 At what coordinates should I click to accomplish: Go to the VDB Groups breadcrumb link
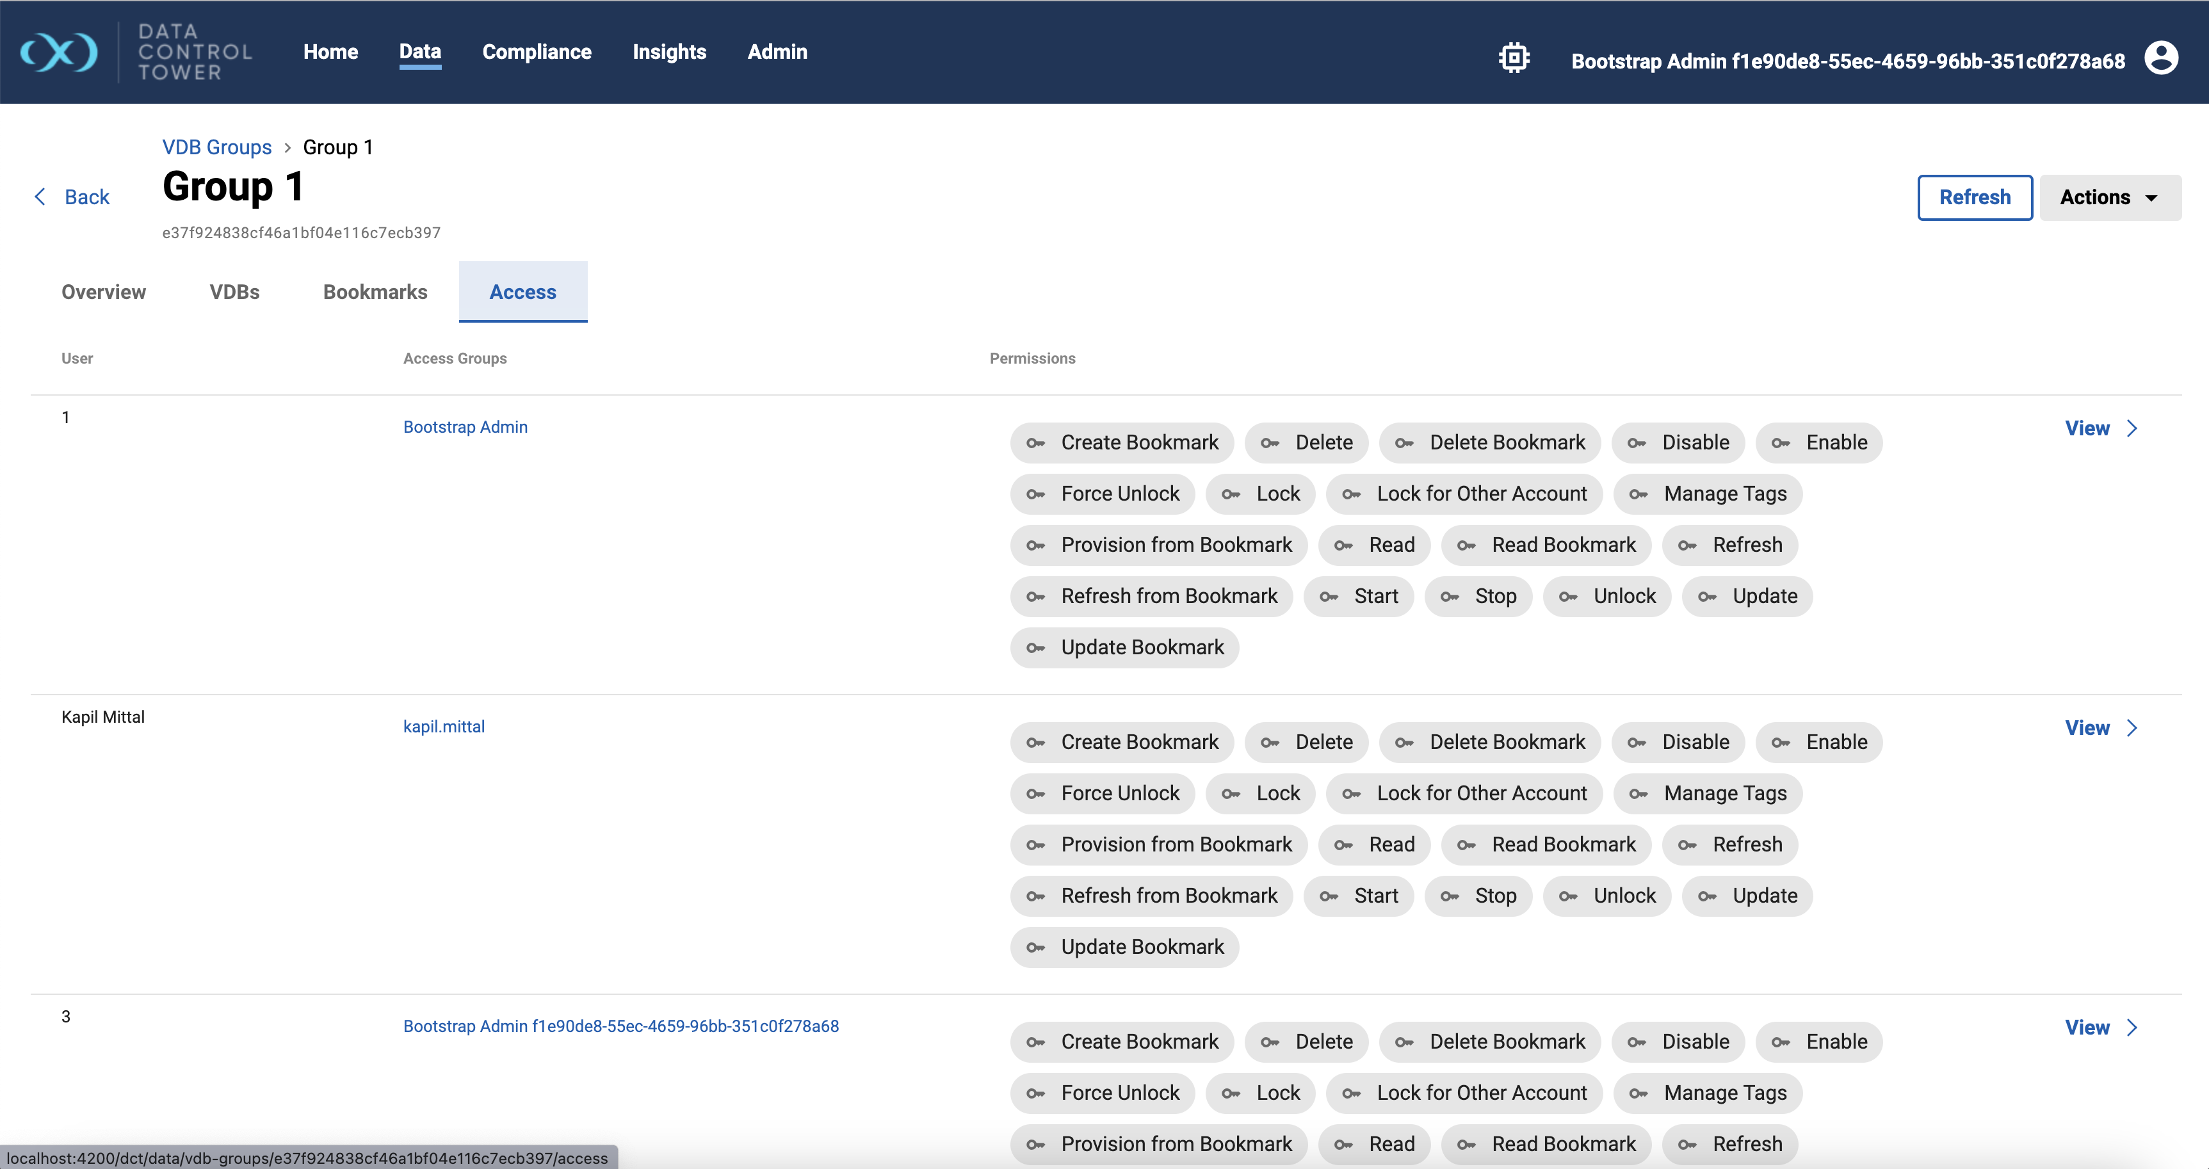[217, 147]
